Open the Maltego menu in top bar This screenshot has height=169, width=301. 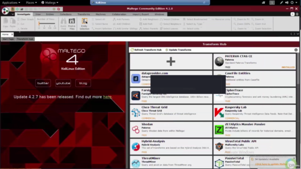click(50, 3)
